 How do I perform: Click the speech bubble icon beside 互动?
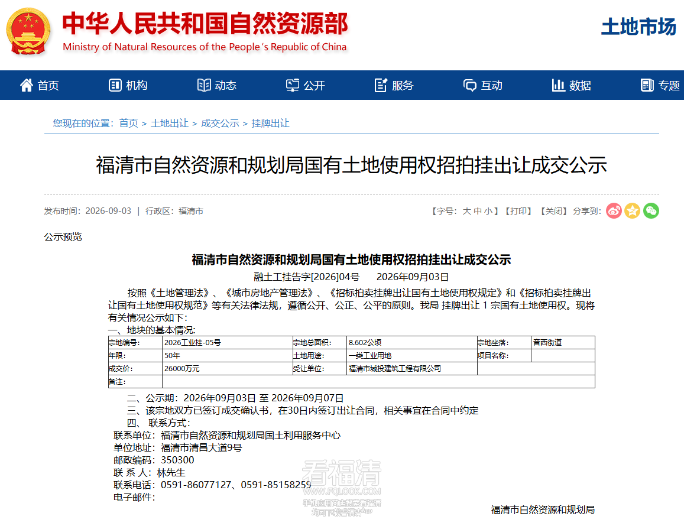[x=470, y=85]
